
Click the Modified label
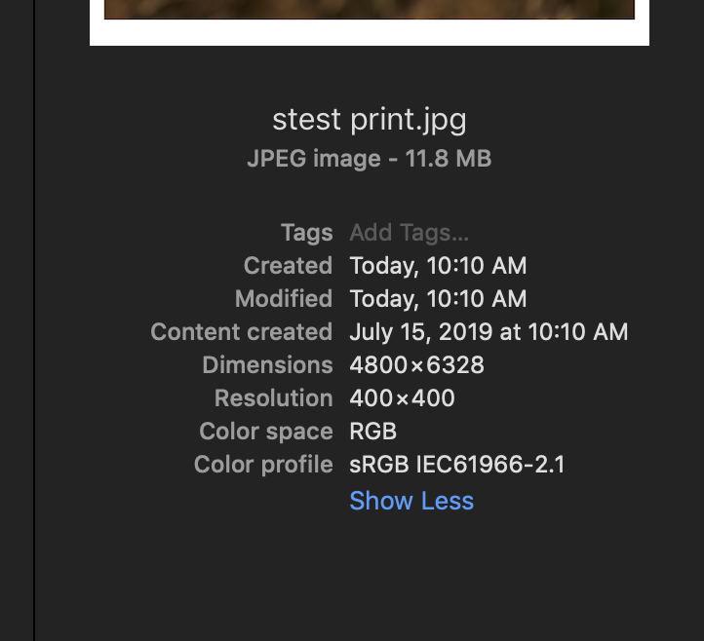point(284,299)
